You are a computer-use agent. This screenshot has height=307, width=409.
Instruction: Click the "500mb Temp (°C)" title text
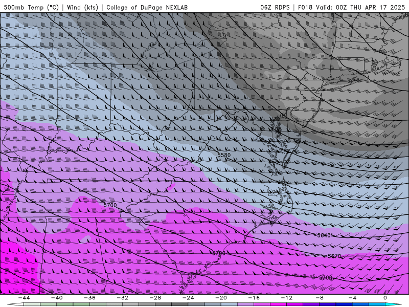(x=31, y=7)
